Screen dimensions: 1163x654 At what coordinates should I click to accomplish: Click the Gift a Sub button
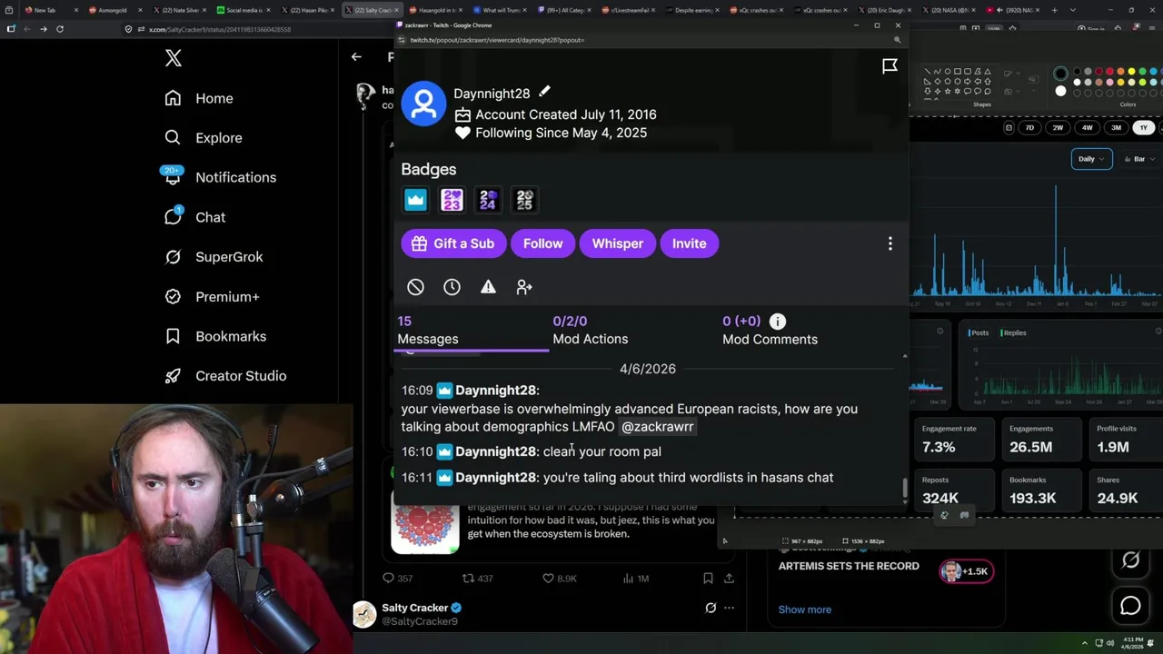(x=453, y=243)
